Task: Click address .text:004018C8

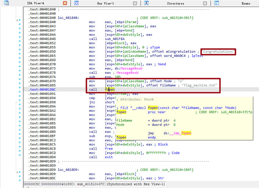Action: [x=42, y=149]
